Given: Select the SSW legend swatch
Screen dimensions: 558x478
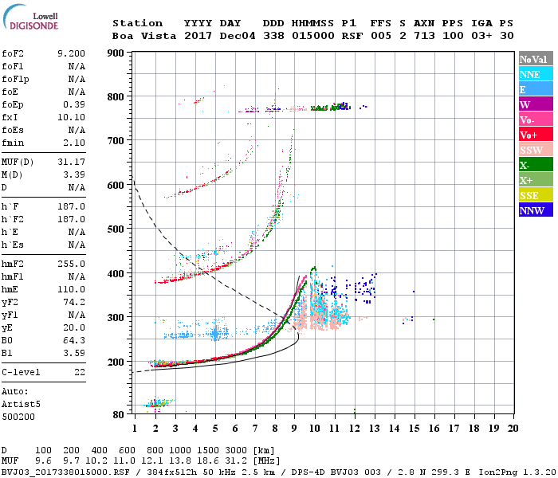Looking at the screenshot, I should (536, 150).
